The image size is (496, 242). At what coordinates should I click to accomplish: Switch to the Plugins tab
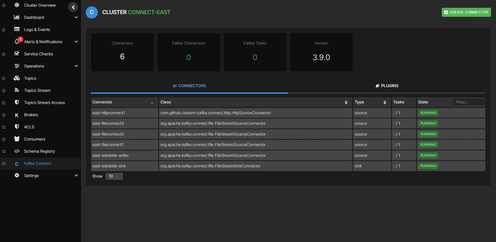(x=387, y=86)
